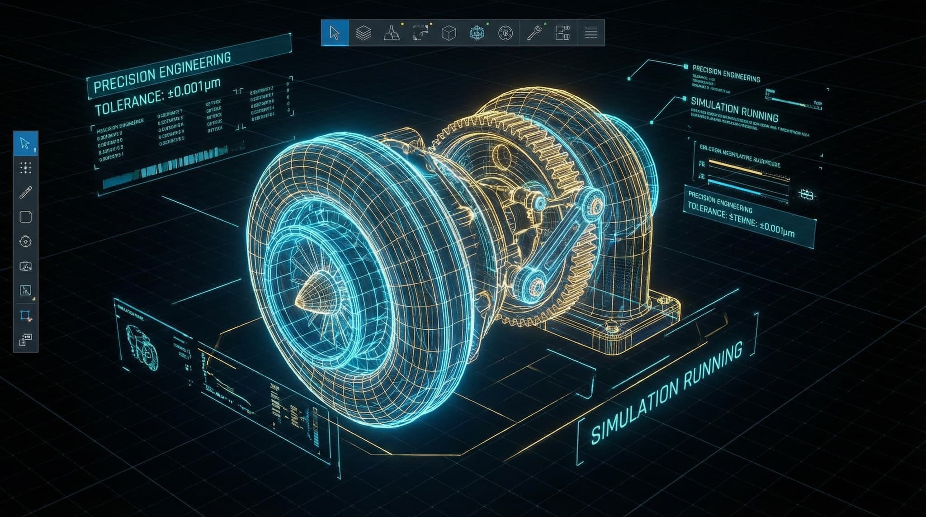Toggle the arrow pointer tool in top toolbar

(x=335, y=33)
